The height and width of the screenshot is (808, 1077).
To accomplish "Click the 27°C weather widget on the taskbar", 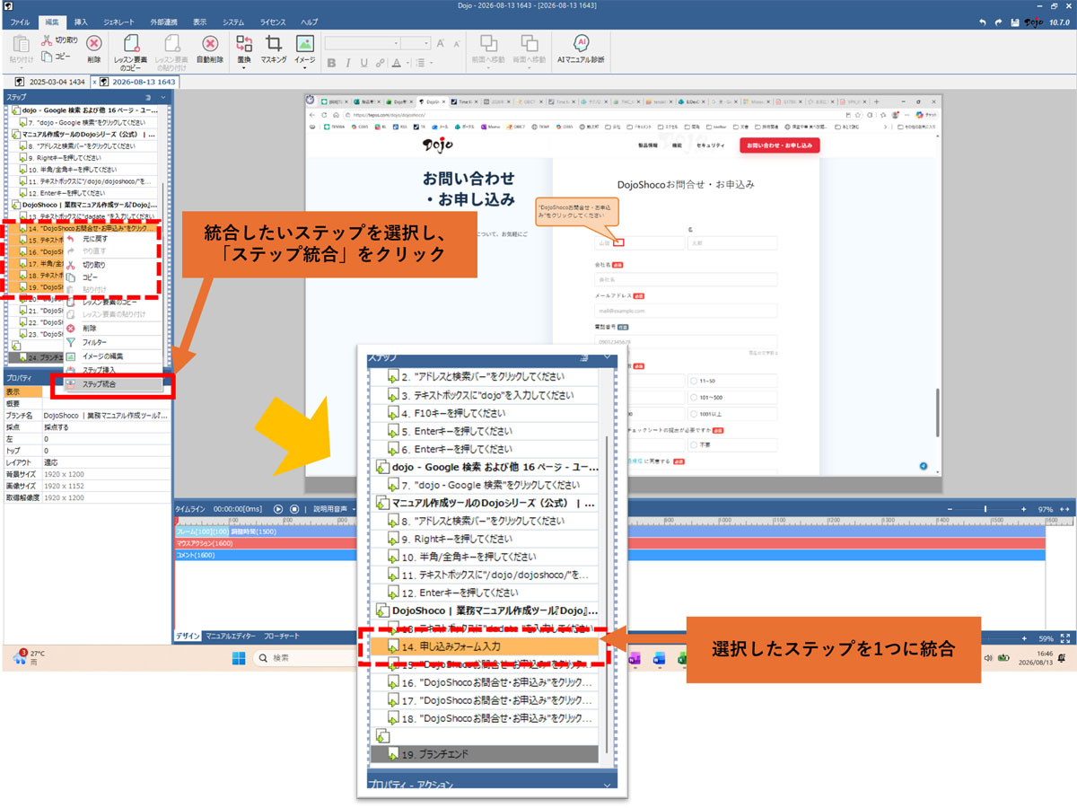I will (29, 658).
